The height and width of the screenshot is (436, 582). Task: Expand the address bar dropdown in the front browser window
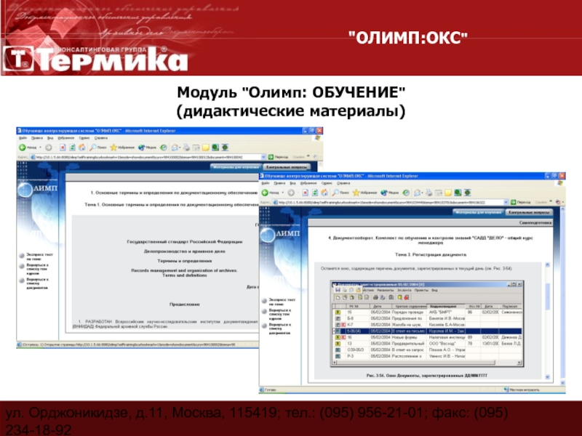506,202
